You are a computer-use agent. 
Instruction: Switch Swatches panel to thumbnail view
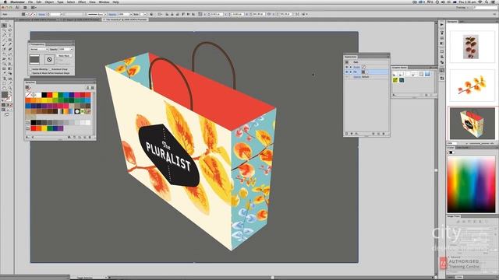(93, 88)
